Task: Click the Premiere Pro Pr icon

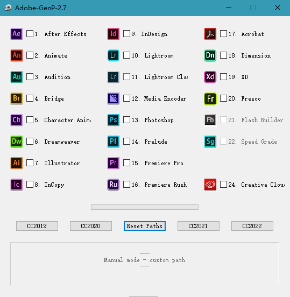Action: point(114,163)
